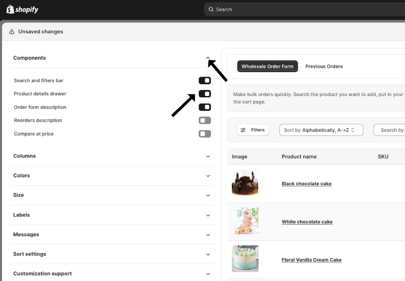Switch to the Previous Orders tab
Viewport: 405px width, 281px height.
(324, 66)
